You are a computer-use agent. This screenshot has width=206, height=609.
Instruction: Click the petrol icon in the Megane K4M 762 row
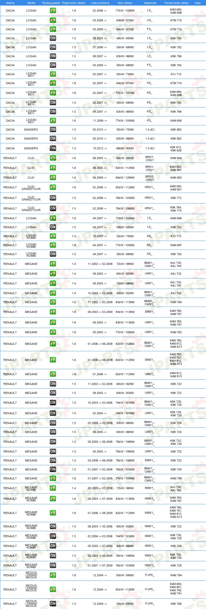point(53,332)
